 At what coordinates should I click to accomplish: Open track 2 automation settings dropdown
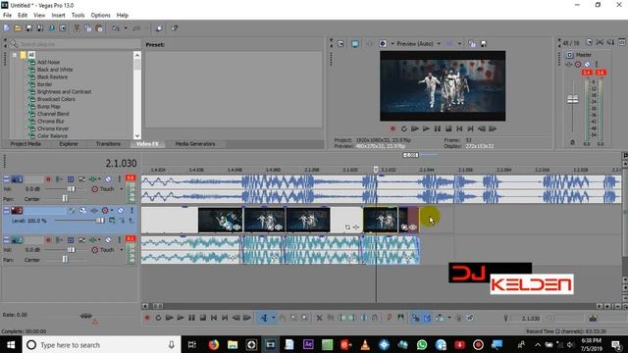pyautogui.click(x=112, y=210)
